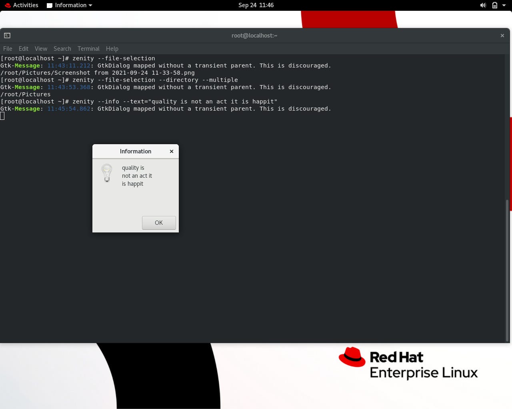Image resolution: width=512 pixels, height=409 pixels.
Task: Open the Terminal menu
Action: pos(88,48)
